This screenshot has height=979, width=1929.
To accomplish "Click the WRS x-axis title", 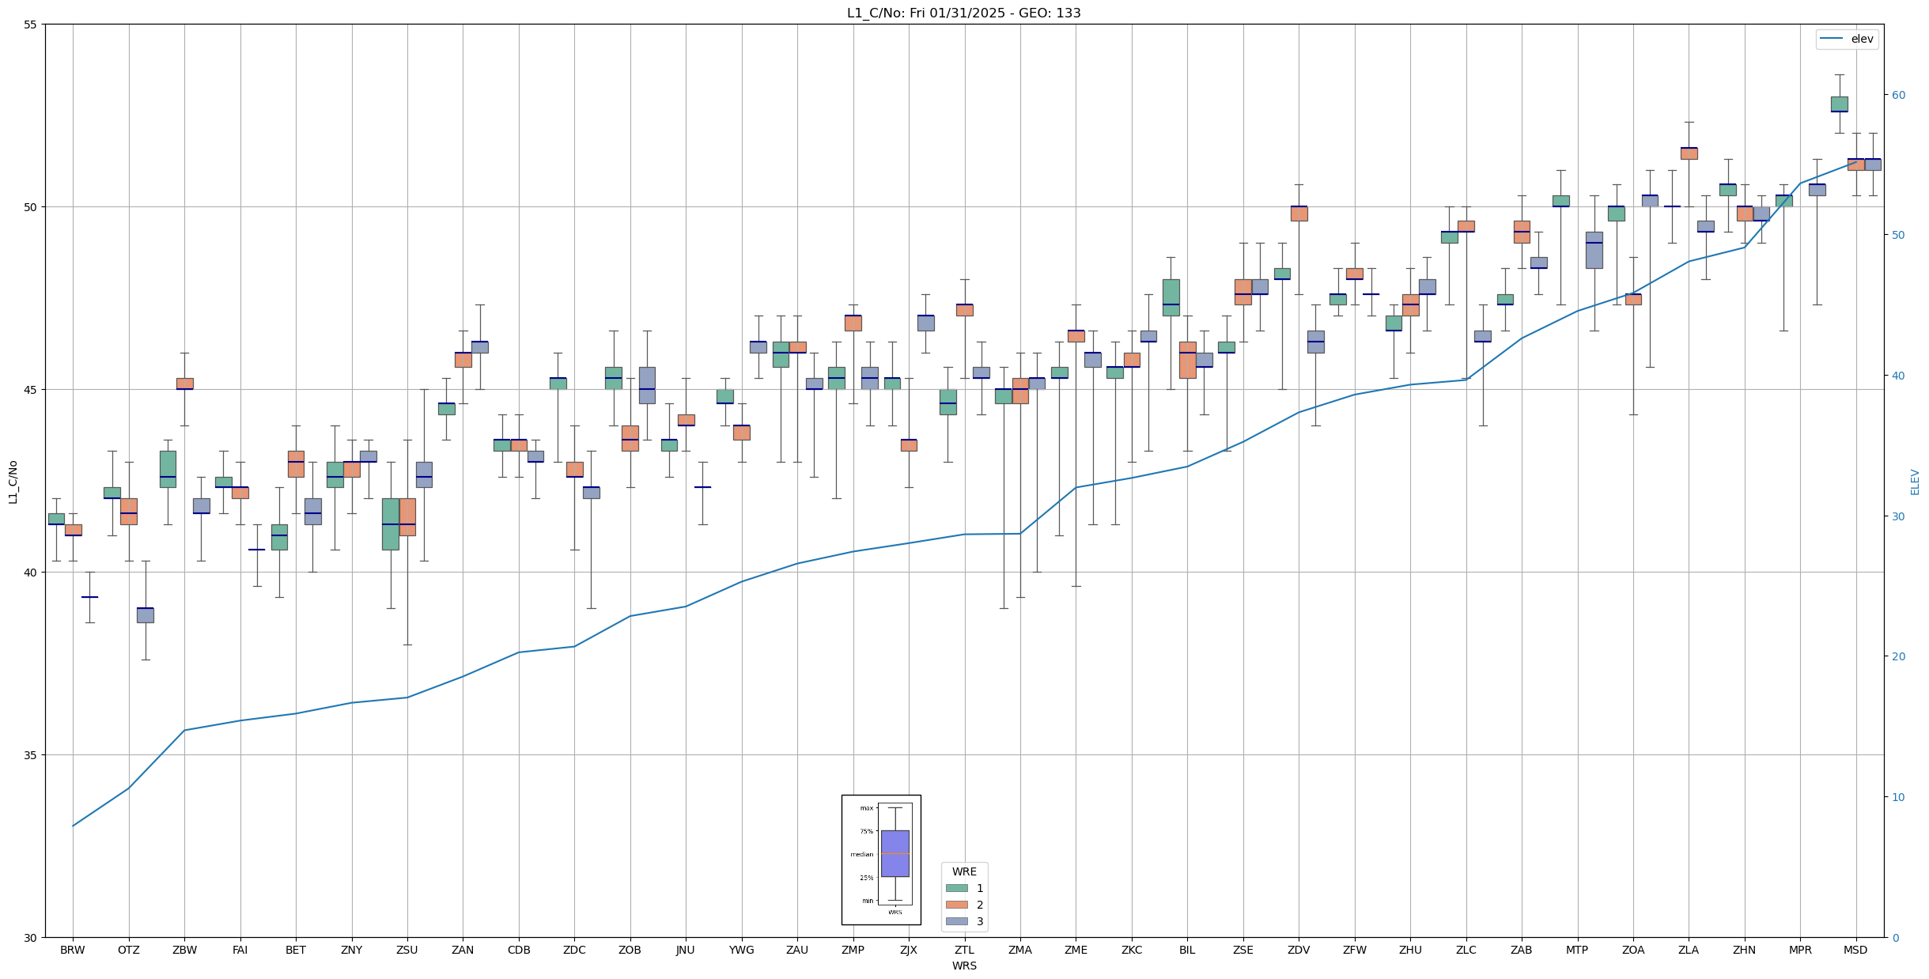I will coord(963,966).
